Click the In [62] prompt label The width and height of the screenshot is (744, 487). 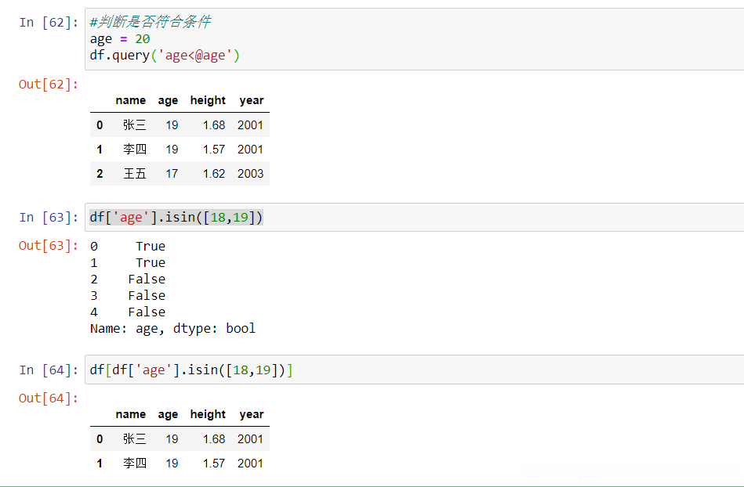(49, 22)
